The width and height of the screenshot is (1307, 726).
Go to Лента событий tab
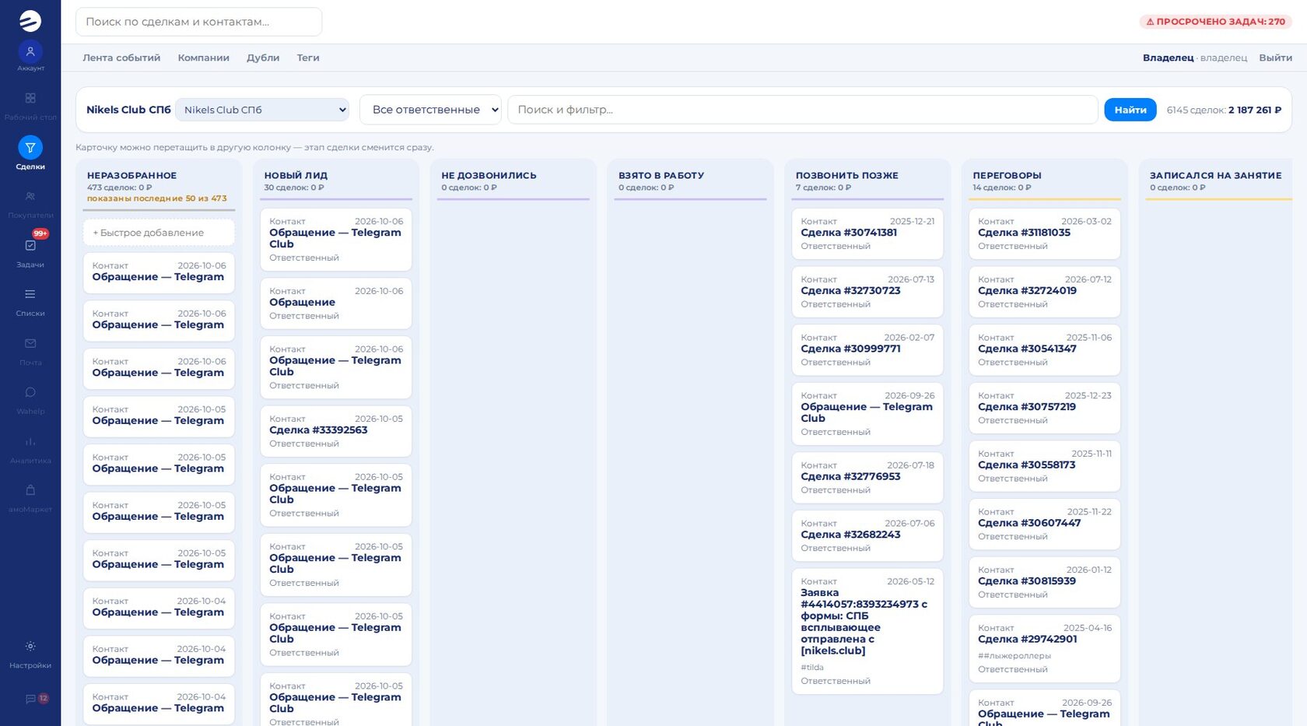pos(121,58)
